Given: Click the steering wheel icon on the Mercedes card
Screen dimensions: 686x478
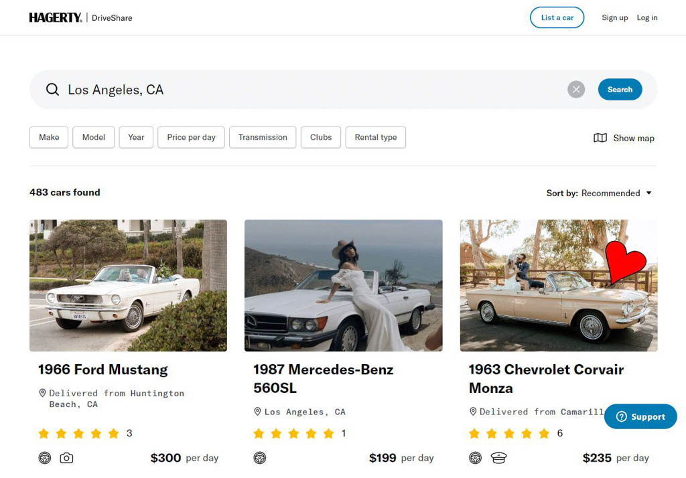Looking at the screenshot, I should point(260,458).
